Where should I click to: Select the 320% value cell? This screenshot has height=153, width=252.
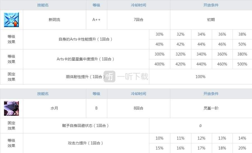pyautogui.click(x=181, y=54)
